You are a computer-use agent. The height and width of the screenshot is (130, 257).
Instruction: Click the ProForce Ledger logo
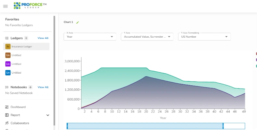pyautogui.click(x=30, y=6)
